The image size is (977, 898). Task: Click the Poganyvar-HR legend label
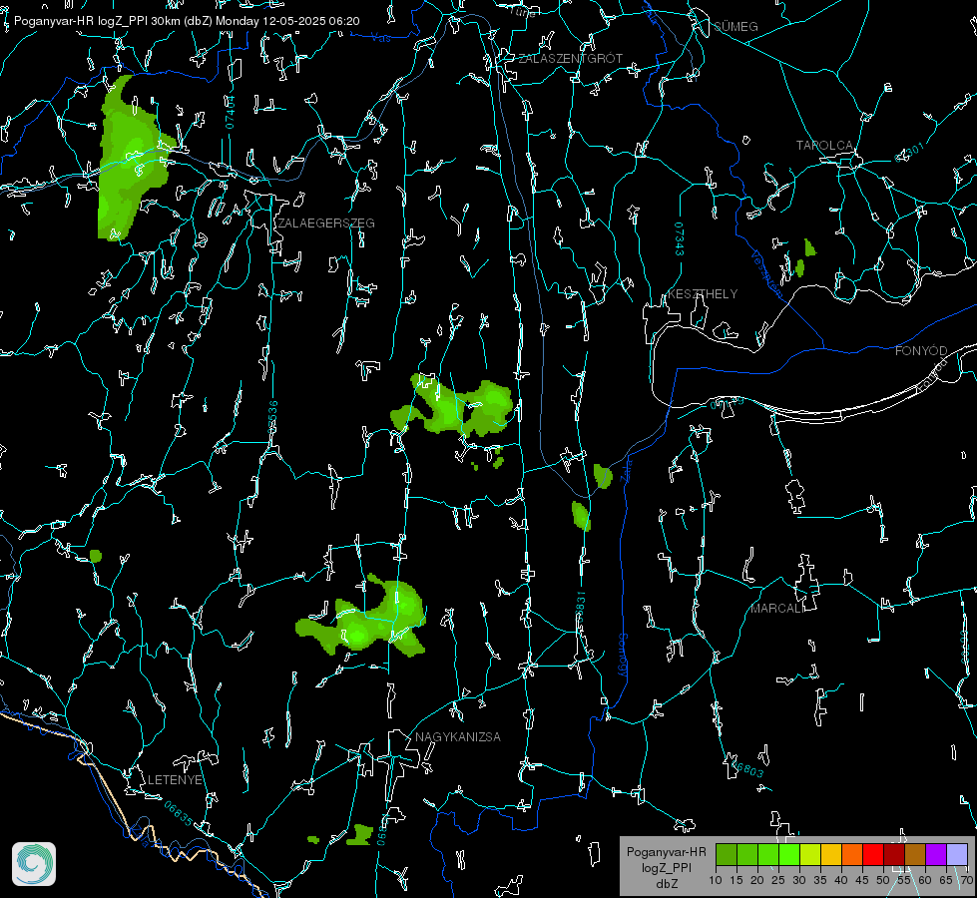tap(667, 852)
